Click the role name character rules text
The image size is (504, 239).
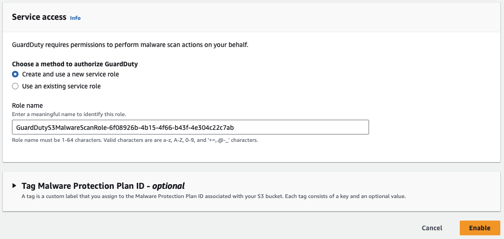coord(135,140)
